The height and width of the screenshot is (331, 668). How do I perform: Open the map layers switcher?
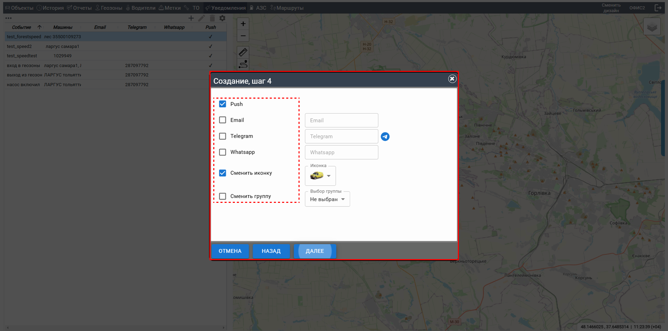click(652, 27)
